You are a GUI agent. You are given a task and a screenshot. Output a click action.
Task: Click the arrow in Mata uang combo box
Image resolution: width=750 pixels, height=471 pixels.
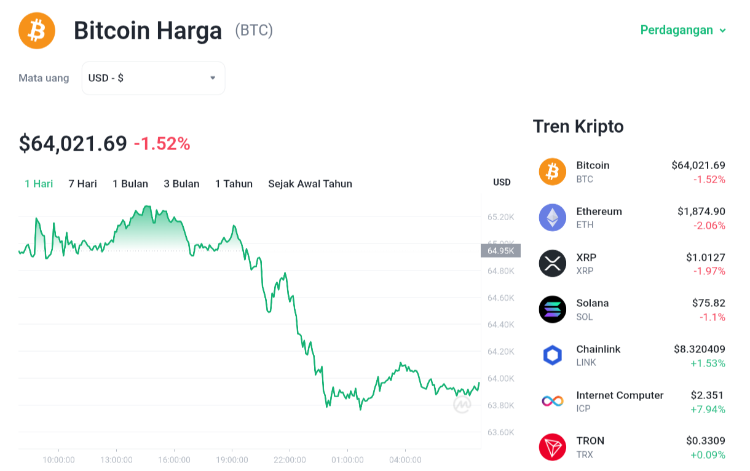click(x=213, y=78)
